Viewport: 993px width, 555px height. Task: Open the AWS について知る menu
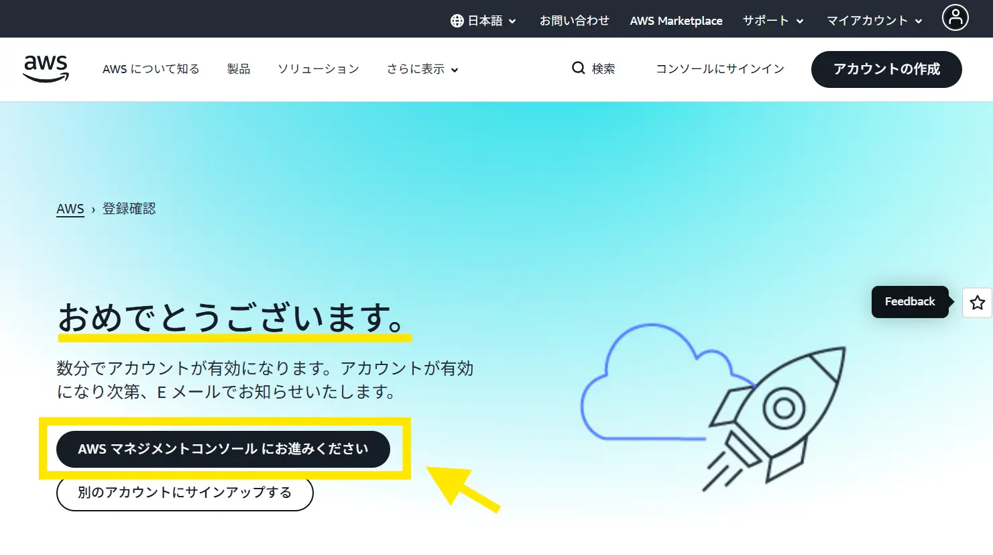[x=151, y=69]
